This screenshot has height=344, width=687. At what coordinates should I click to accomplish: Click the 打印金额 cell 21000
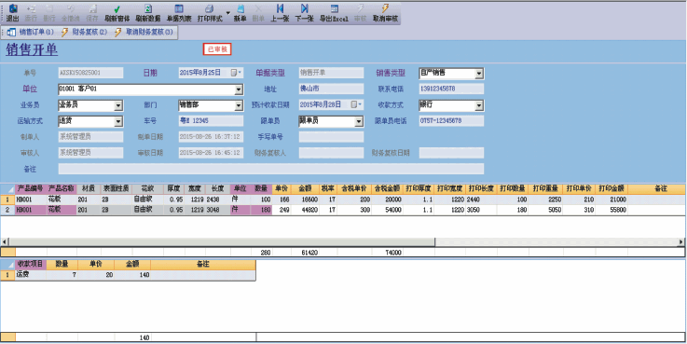611,200
